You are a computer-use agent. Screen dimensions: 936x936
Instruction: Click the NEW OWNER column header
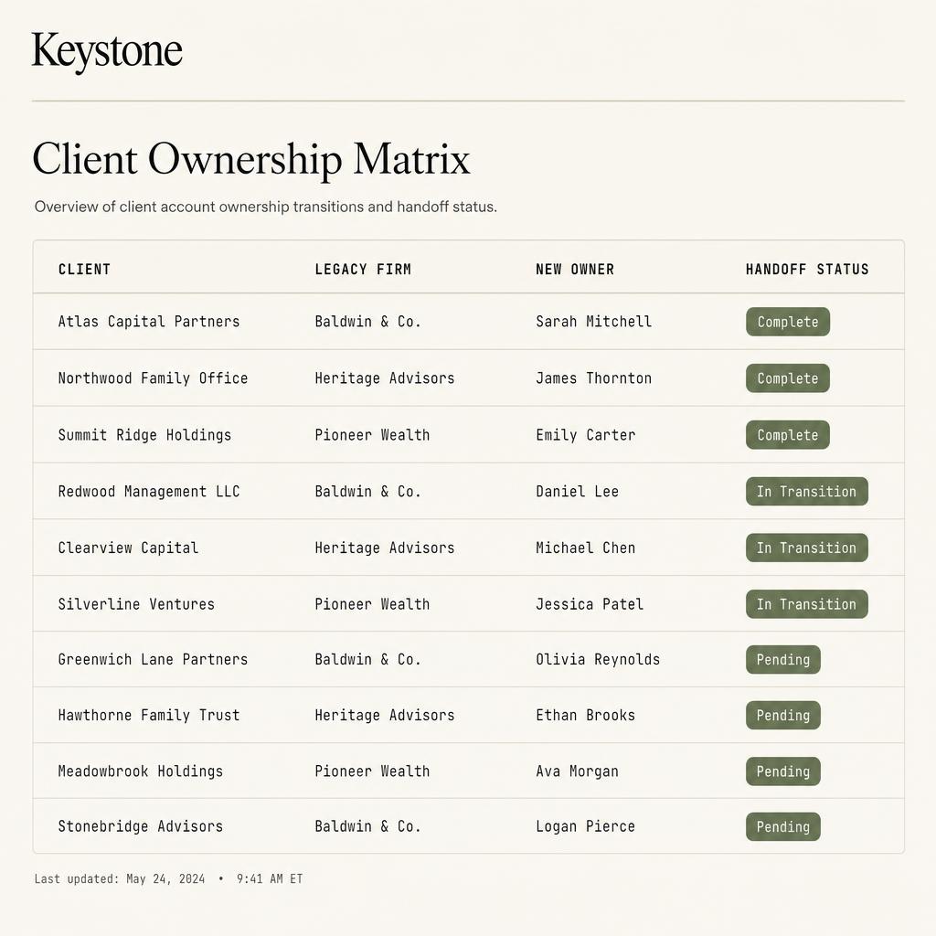575,270
